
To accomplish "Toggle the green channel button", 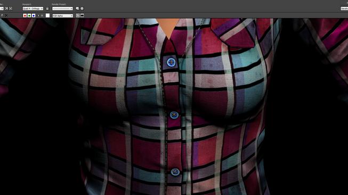I will (29, 15).
